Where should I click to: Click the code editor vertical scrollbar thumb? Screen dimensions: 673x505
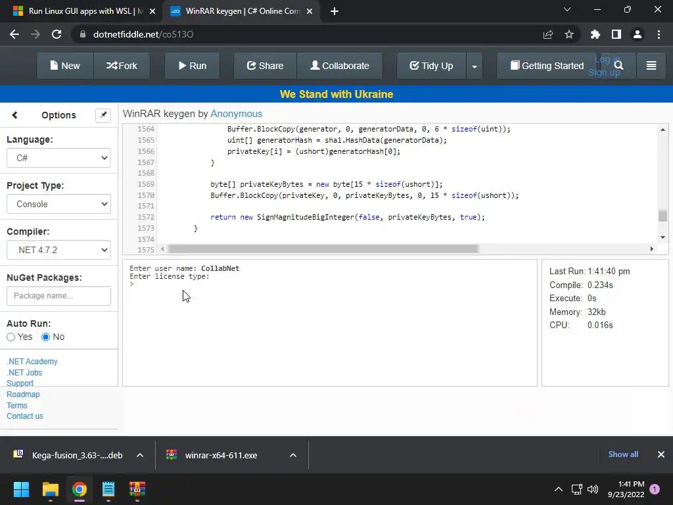click(x=662, y=216)
